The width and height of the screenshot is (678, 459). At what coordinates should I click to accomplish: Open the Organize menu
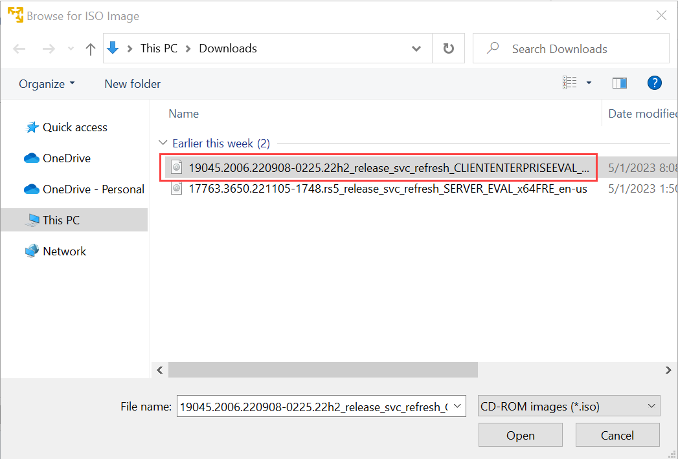coord(47,84)
